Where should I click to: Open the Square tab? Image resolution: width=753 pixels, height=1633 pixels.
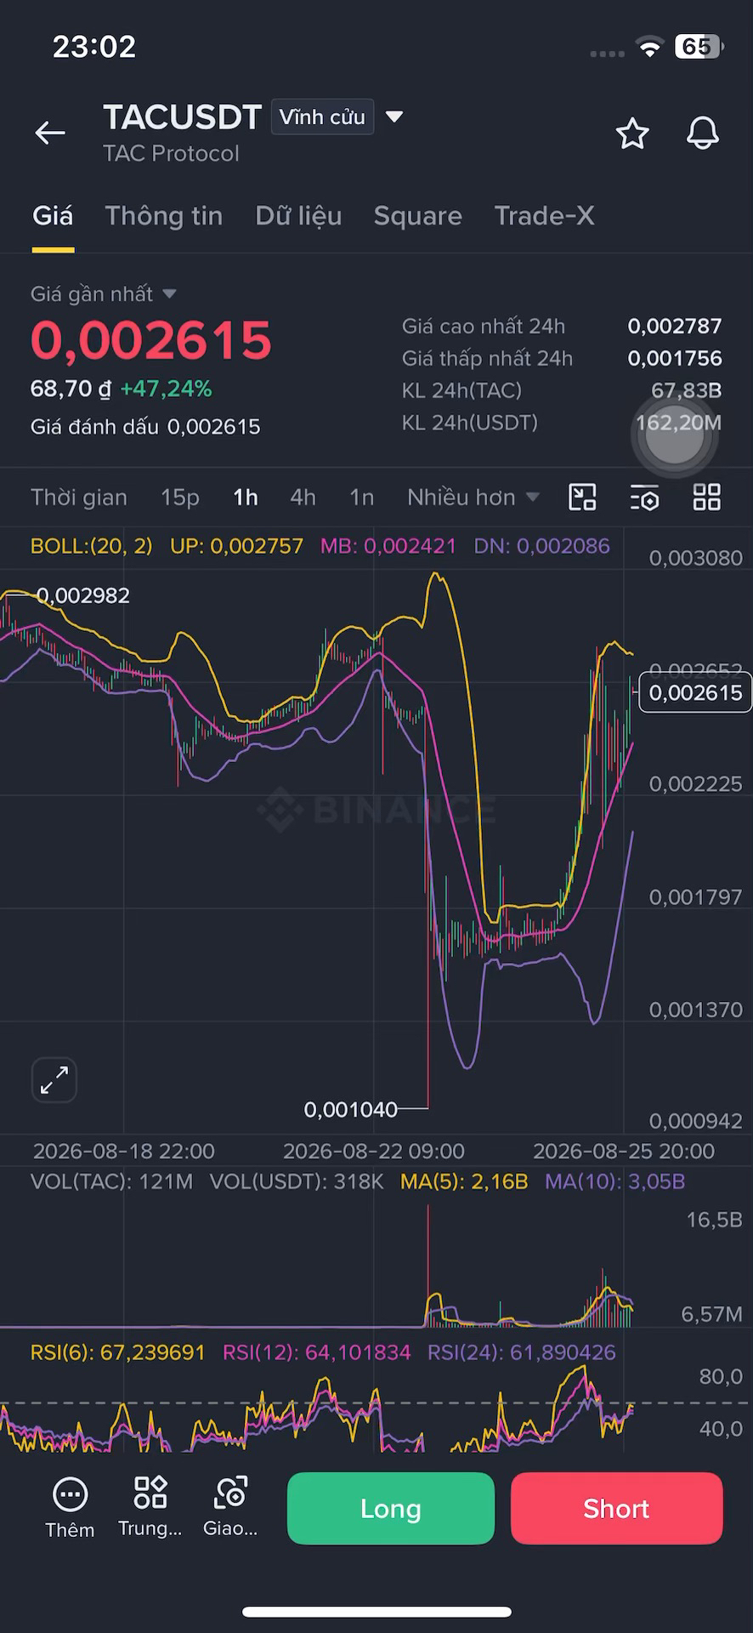[x=418, y=216]
